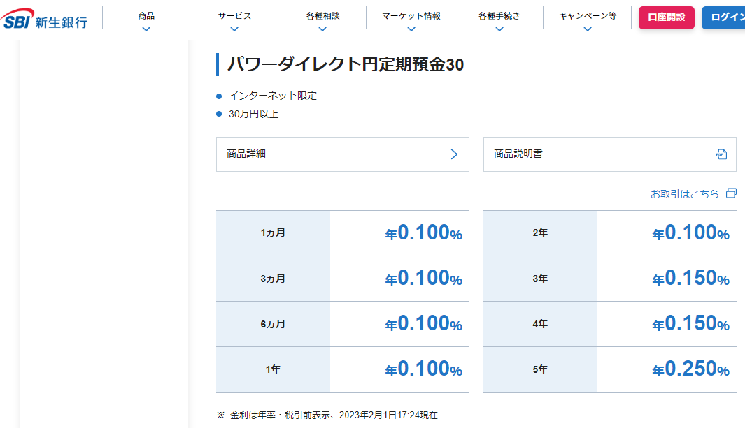
Task: Click the 1年 rate 年0.100%
Action: [x=423, y=369]
